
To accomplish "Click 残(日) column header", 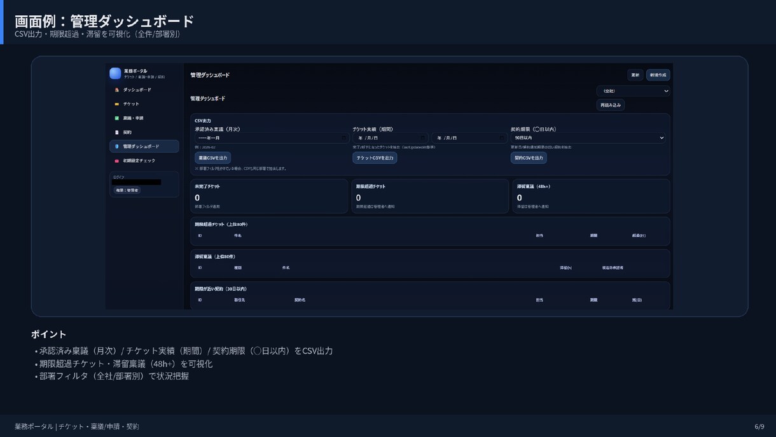I will (637, 300).
